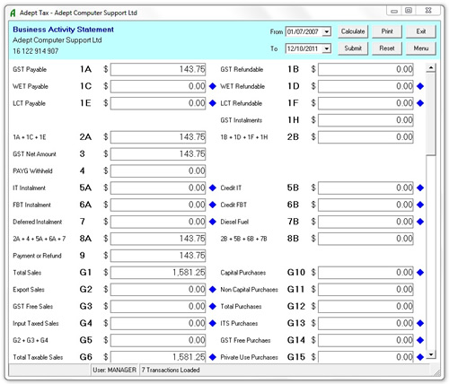Image resolution: width=449 pixels, height=384 pixels.
Task: Submit the activity statement
Action: pos(353,48)
